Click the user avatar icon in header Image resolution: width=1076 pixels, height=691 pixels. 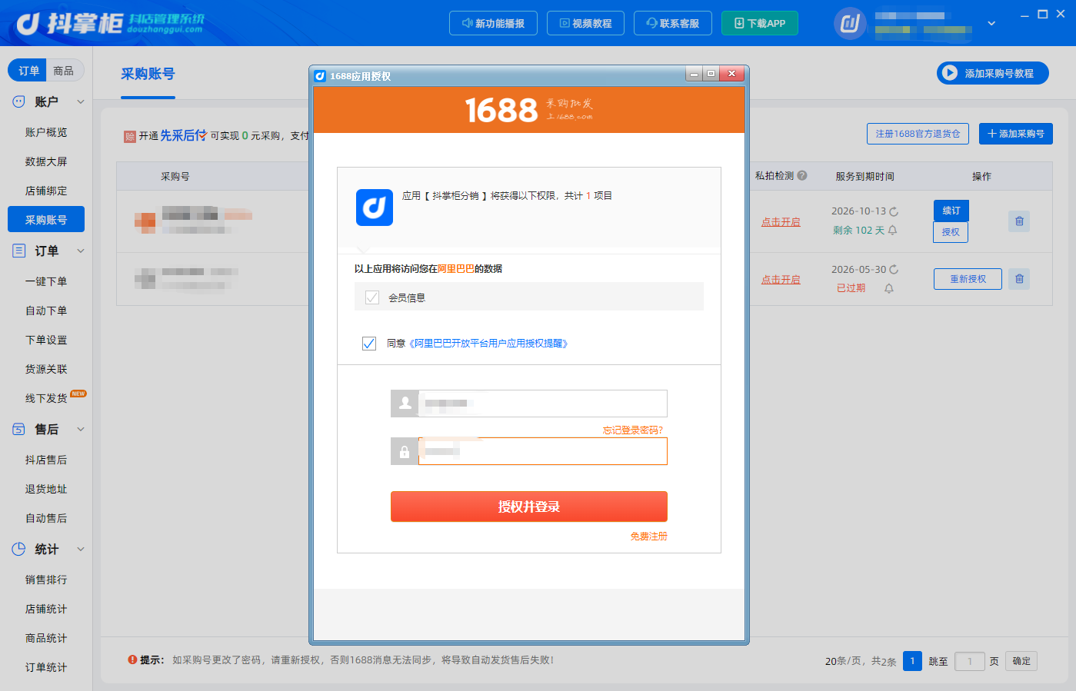click(x=850, y=24)
